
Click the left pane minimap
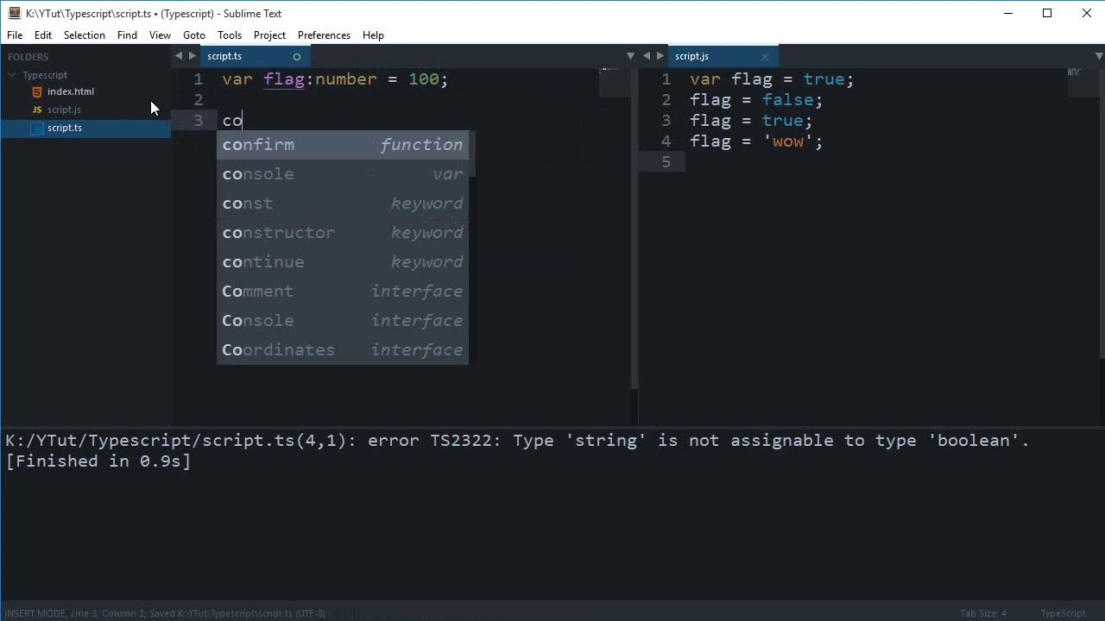coord(615,83)
